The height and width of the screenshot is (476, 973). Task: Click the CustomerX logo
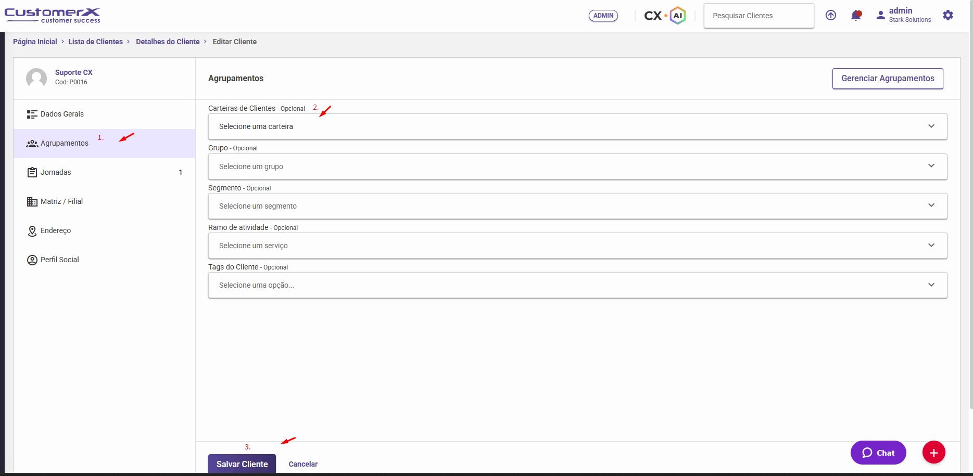(x=53, y=15)
